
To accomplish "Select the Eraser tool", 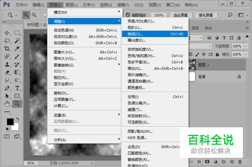I will [x=7, y=72].
